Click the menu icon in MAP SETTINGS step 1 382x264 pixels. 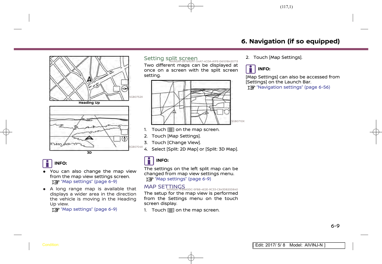point(171,210)
